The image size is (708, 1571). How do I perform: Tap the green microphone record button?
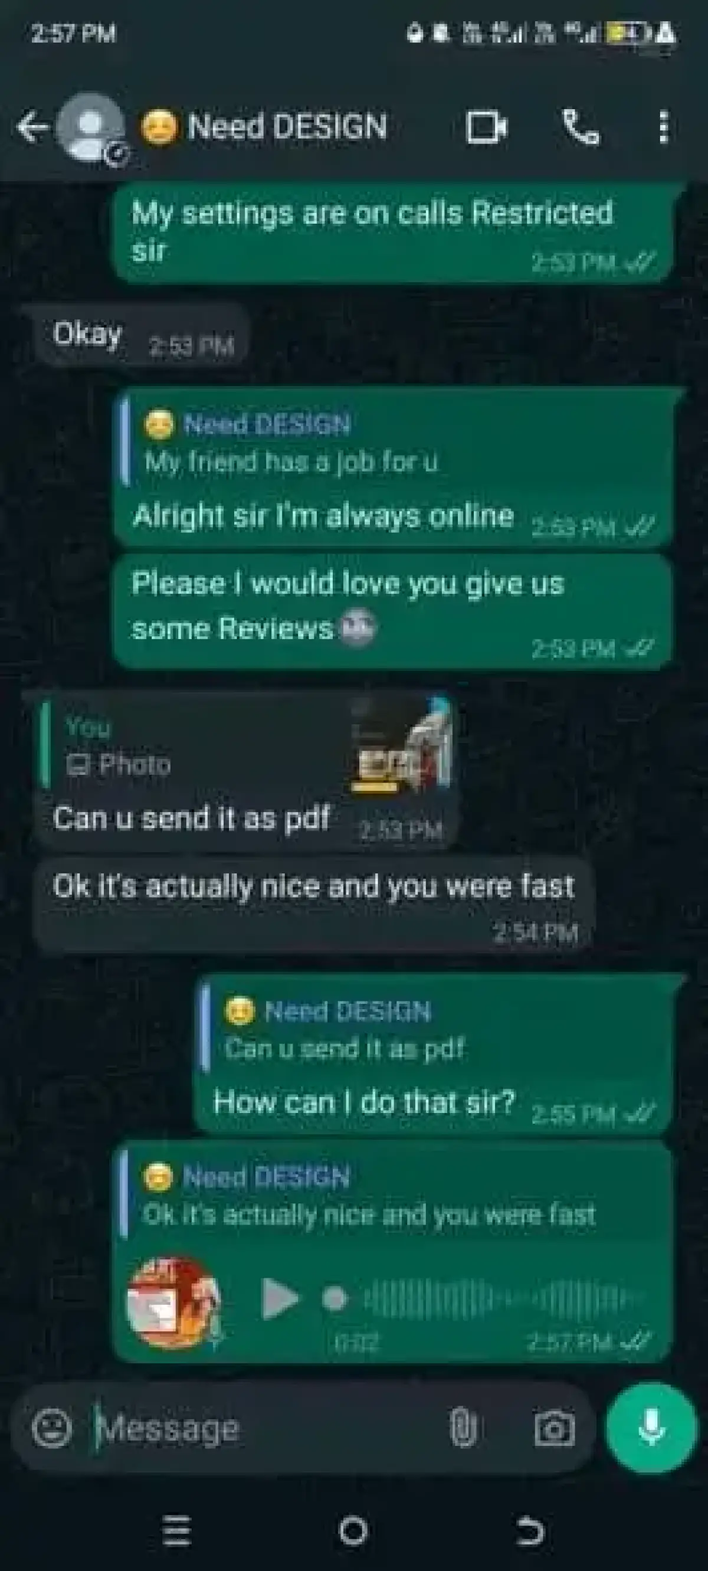tap(651, 1428)
